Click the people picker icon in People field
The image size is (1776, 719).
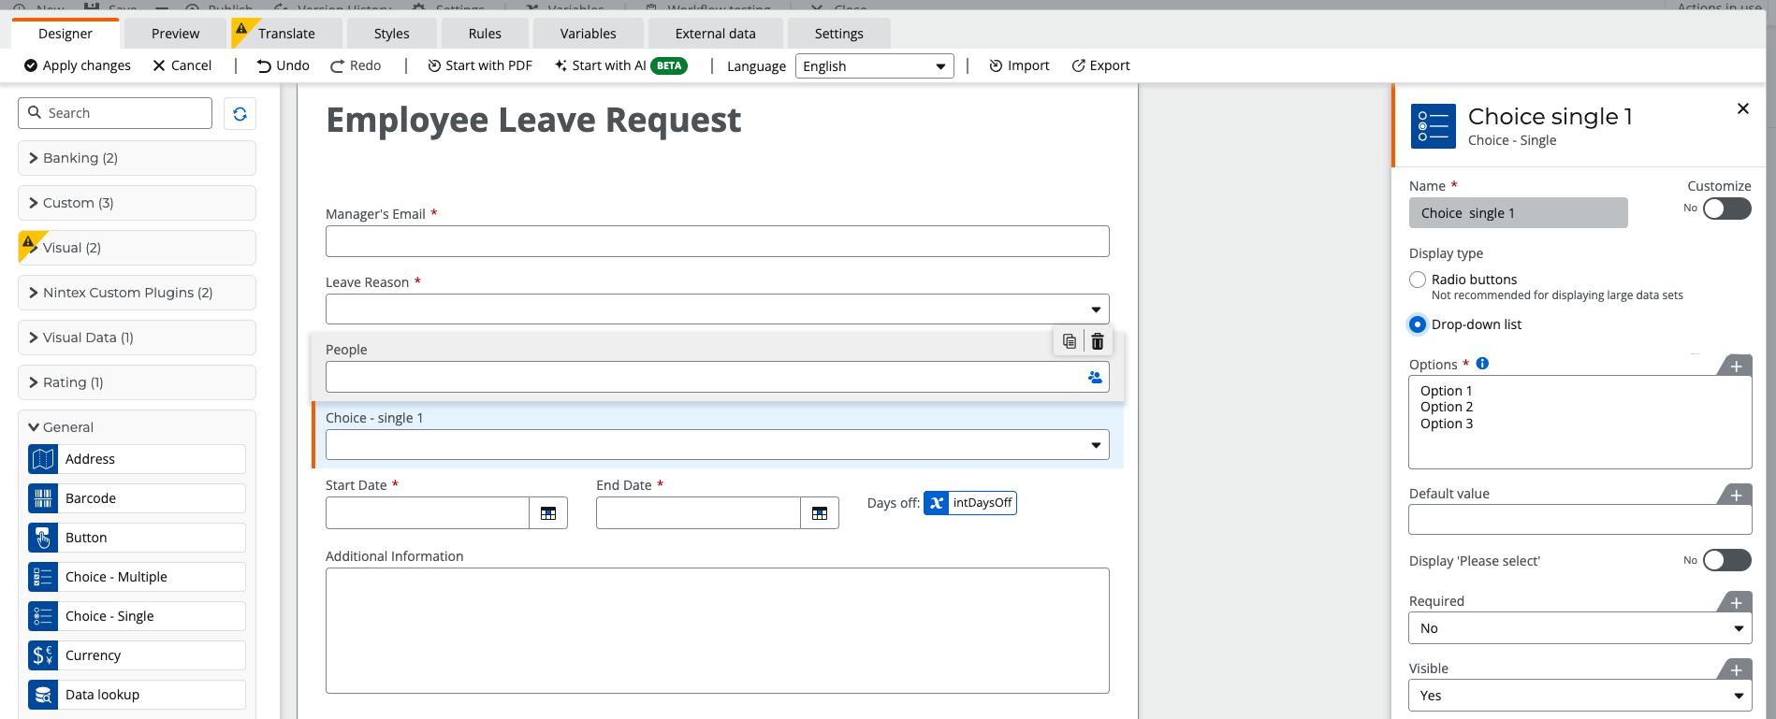tap(1095, 378)
